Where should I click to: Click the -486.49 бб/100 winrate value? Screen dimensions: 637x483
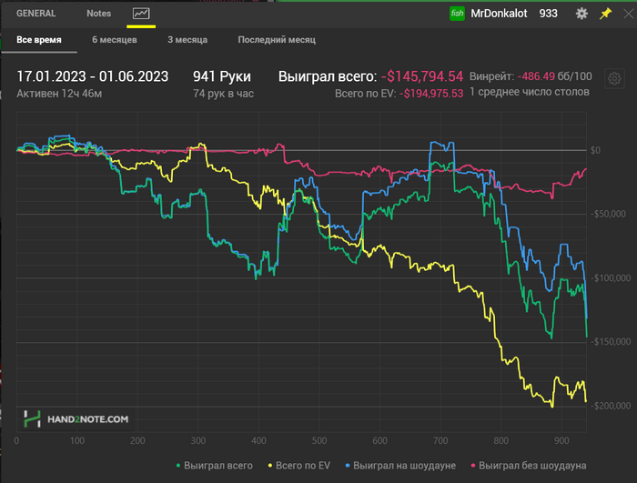(x=554, y=76)
